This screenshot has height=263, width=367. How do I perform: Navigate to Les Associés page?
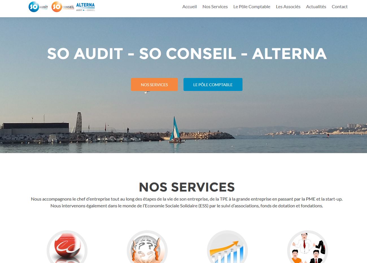[288, 6]
